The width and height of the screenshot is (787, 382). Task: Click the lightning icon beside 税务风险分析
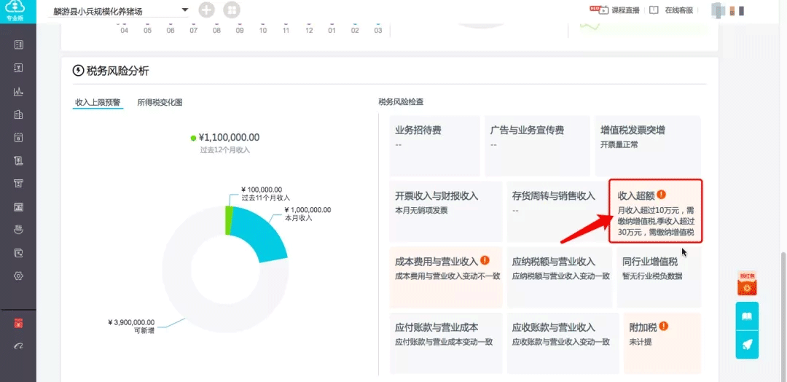[x=78, y=70]
